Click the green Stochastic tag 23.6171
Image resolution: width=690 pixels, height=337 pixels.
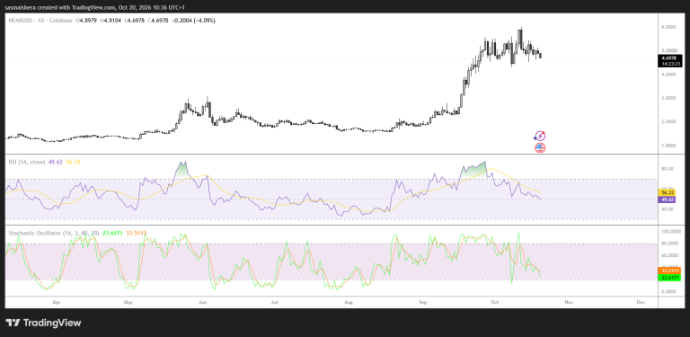tap(668, 278)
